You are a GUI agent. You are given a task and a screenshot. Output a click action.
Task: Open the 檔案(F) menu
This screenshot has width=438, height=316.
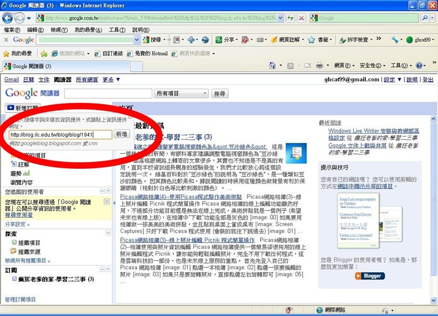(12, 30)
